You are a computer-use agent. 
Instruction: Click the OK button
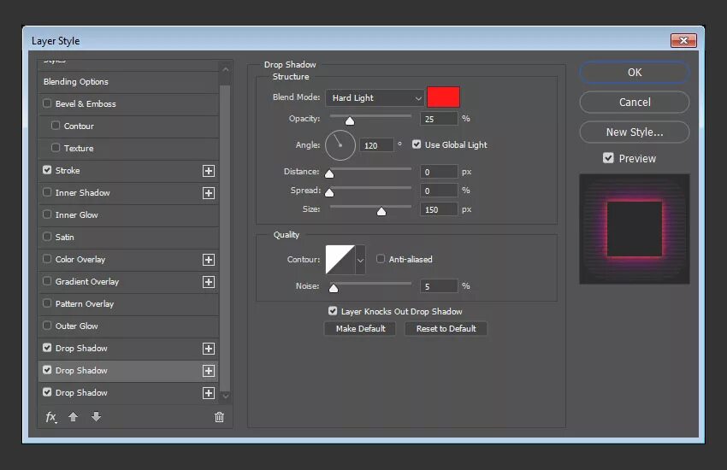click(635, 73)
